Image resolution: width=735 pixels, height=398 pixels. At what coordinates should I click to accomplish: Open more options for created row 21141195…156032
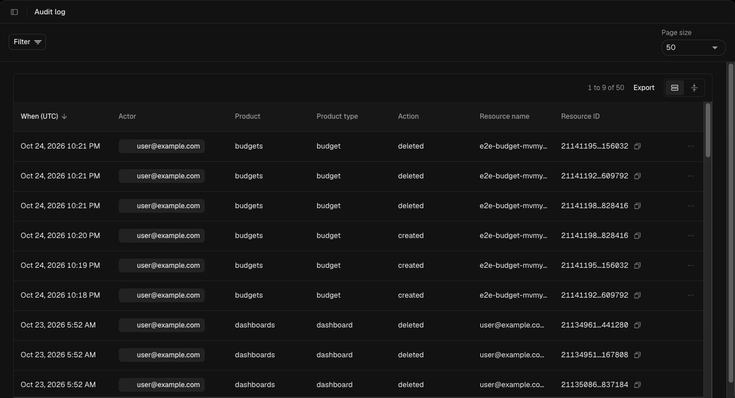point(691,266)
